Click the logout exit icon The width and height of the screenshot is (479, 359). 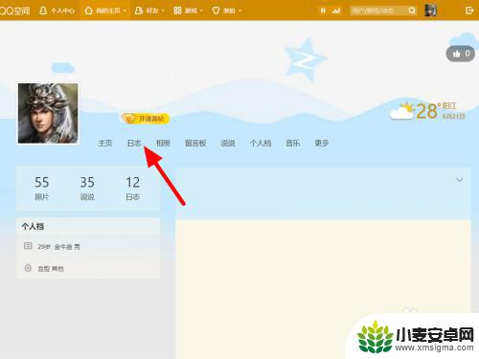tap(469, 11)
